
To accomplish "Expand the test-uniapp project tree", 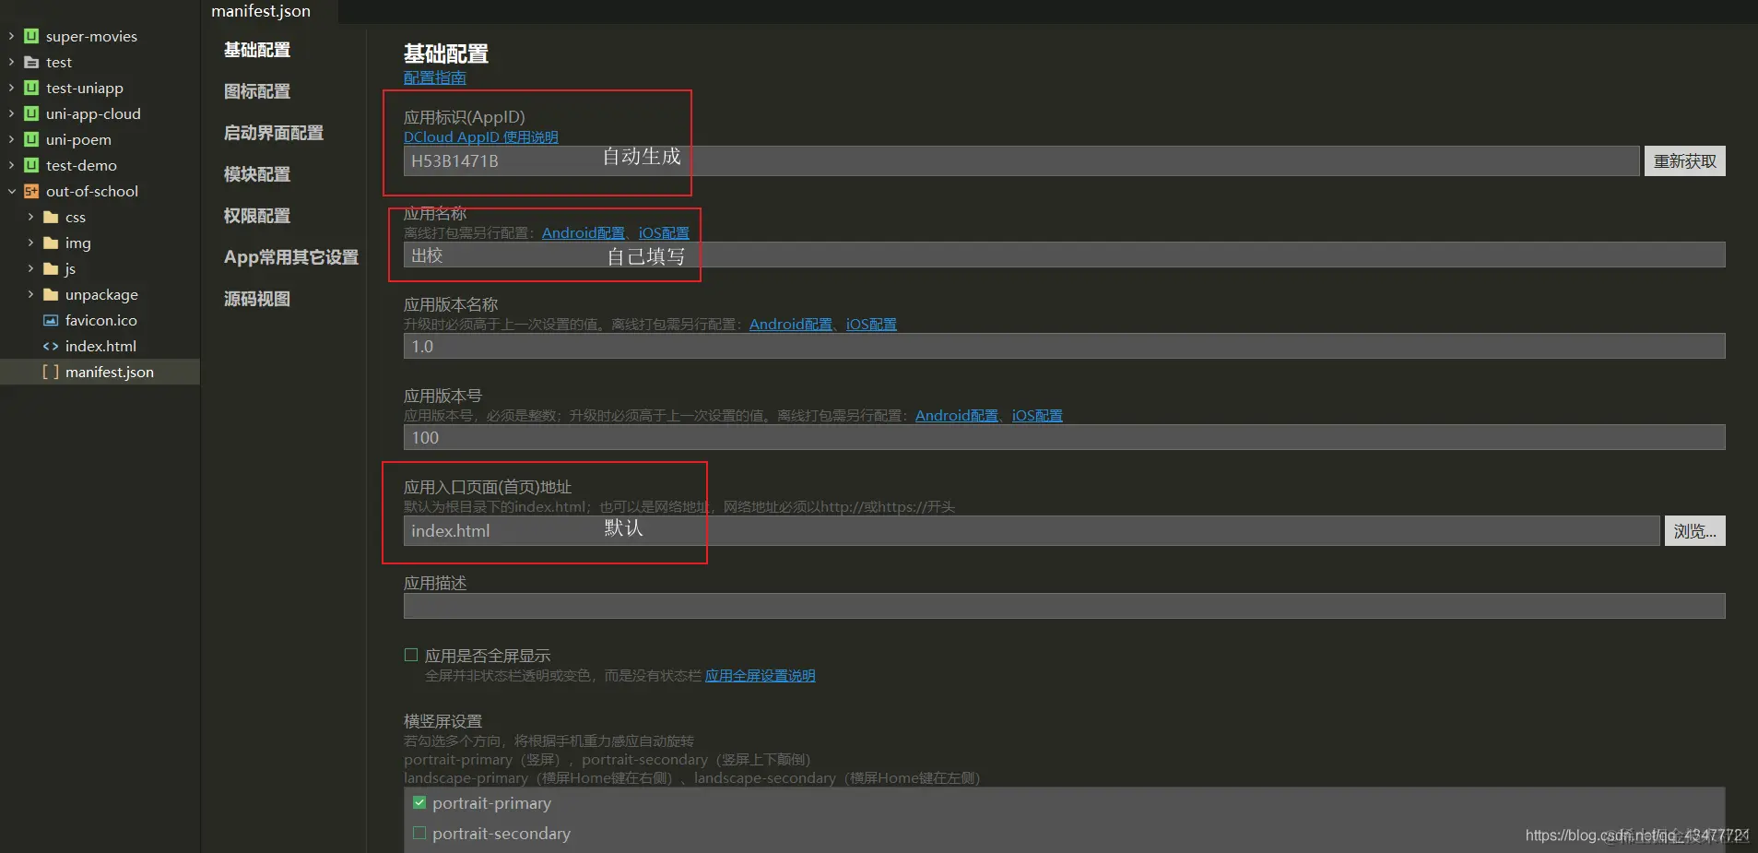I will [9, 88].
